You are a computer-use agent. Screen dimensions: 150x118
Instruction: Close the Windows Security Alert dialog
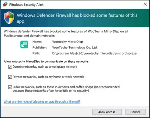[x=145, y=4]
